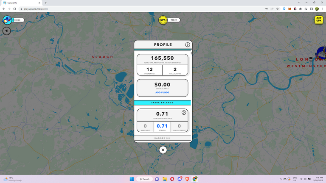Image resolution: width=326 pixels, height=183 pixels.
Task: Select the 0 Available spark box
Action: [145, 127]
